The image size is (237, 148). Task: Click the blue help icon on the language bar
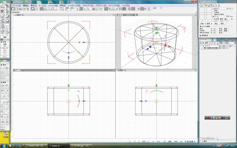[x=223, y=118]
